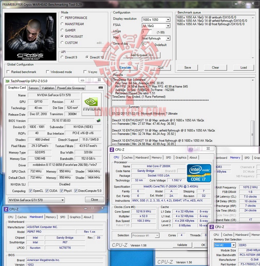This screenshot has width=260, height=266.
Task: Toggle the OpenCL checkbox in GPU-Z
Action: tap(31, 191)
